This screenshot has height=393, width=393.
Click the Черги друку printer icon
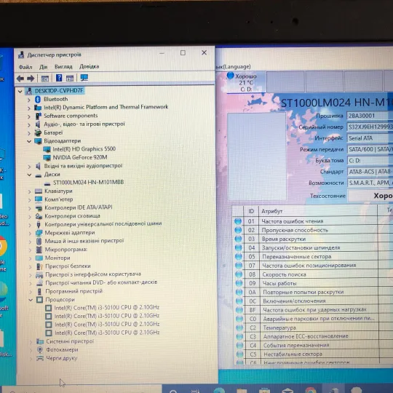pos(40,358)
